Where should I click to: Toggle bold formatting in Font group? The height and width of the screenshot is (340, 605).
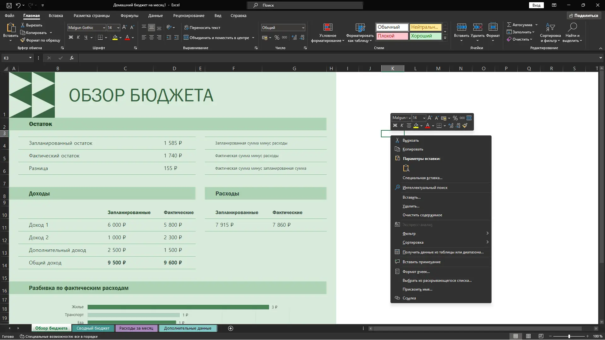71,37
